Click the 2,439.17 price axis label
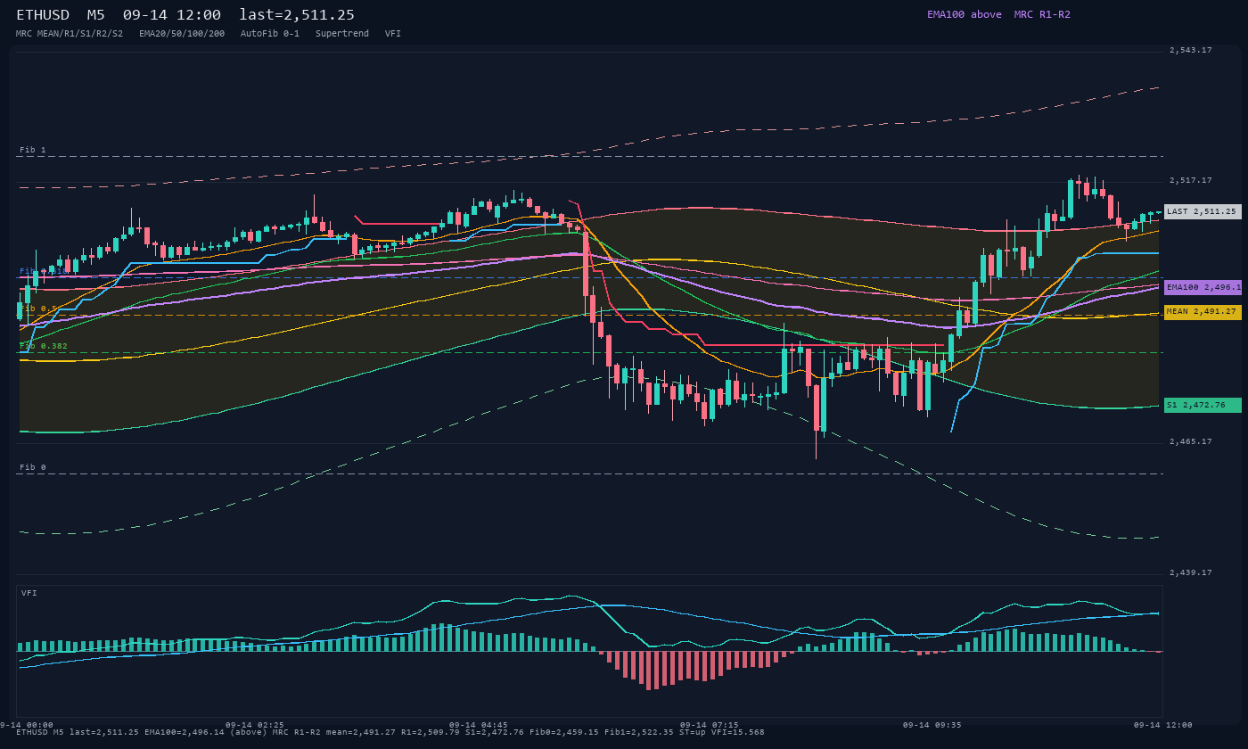Image resolution: width=1248 pixels, height=749 pixels. point(1190,572)
